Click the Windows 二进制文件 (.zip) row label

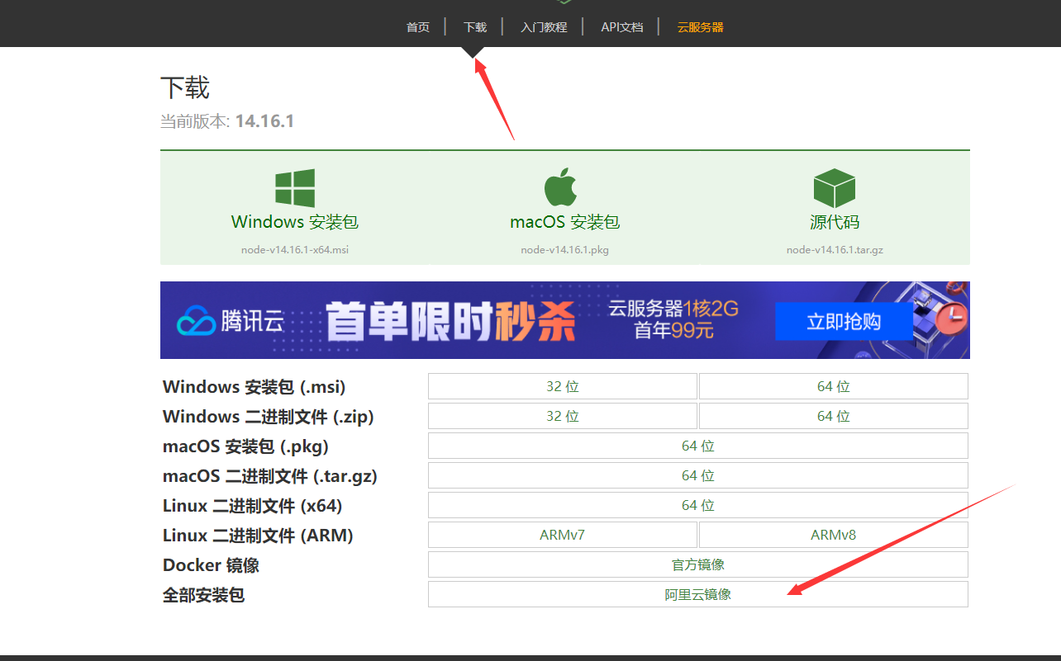(x=269, y=417)
